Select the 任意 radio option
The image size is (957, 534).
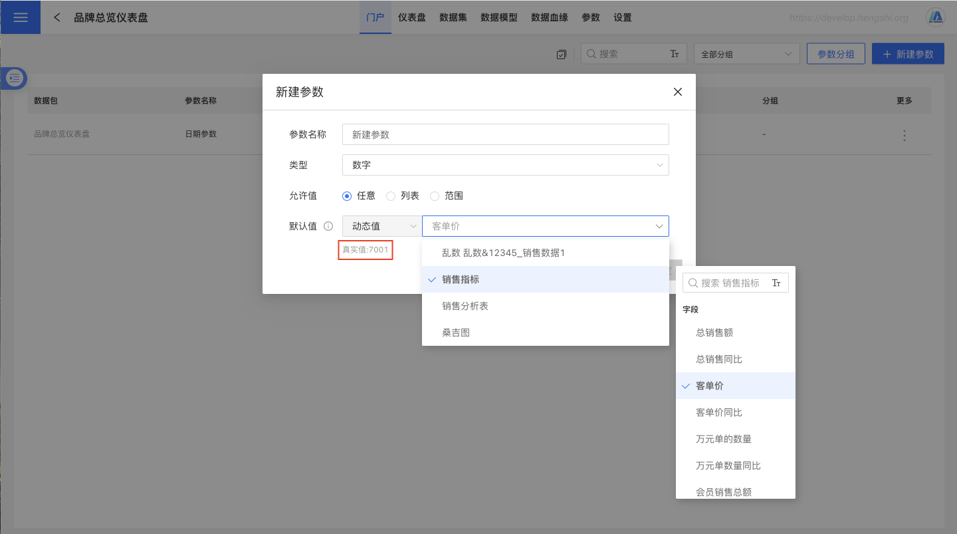coord(347,196)
